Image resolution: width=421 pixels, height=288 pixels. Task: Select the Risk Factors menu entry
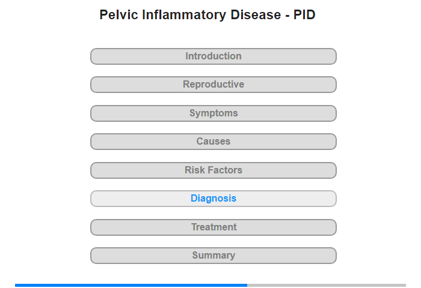click(213, 170)
